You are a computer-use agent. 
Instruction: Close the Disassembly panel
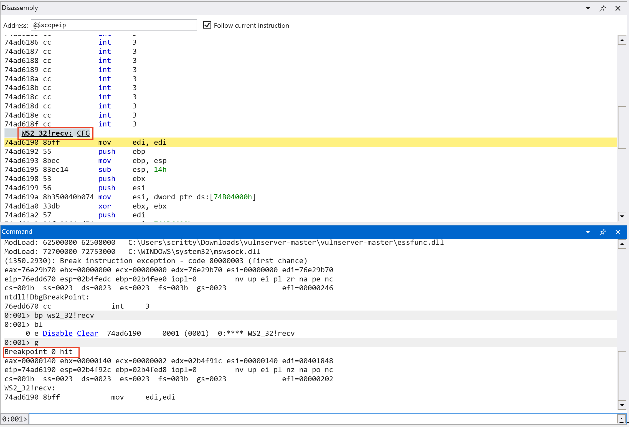[x=618, y=8]
